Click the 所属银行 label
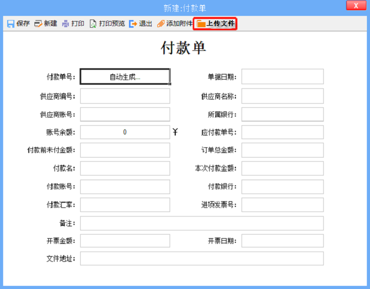 (222, 114)
